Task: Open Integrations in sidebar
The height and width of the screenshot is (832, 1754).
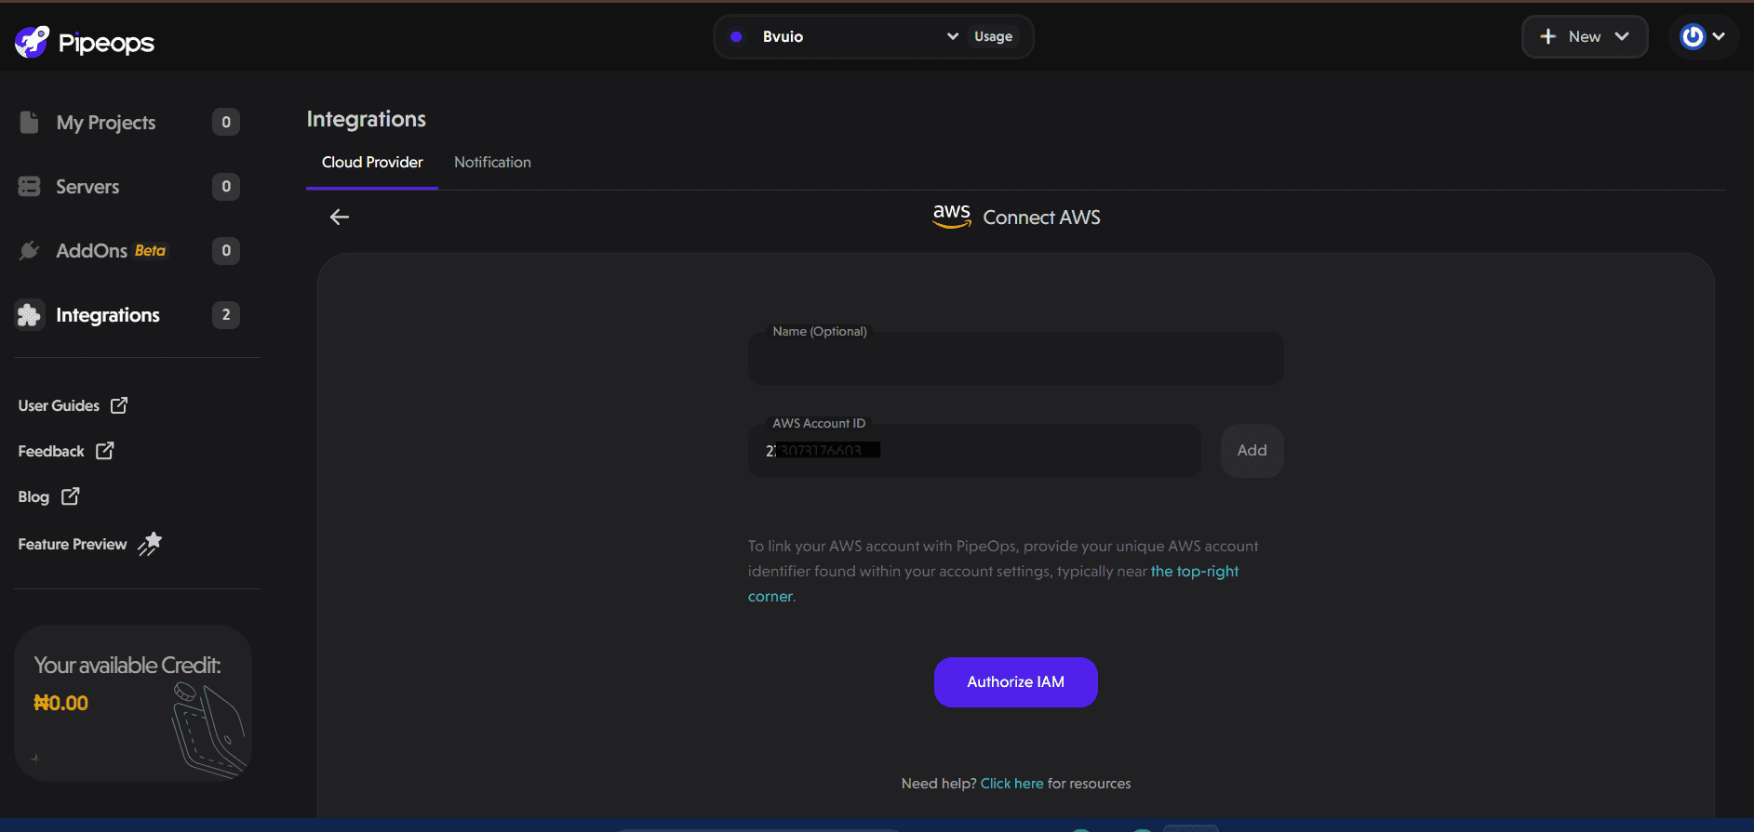Action: click(x=108, y=315)
